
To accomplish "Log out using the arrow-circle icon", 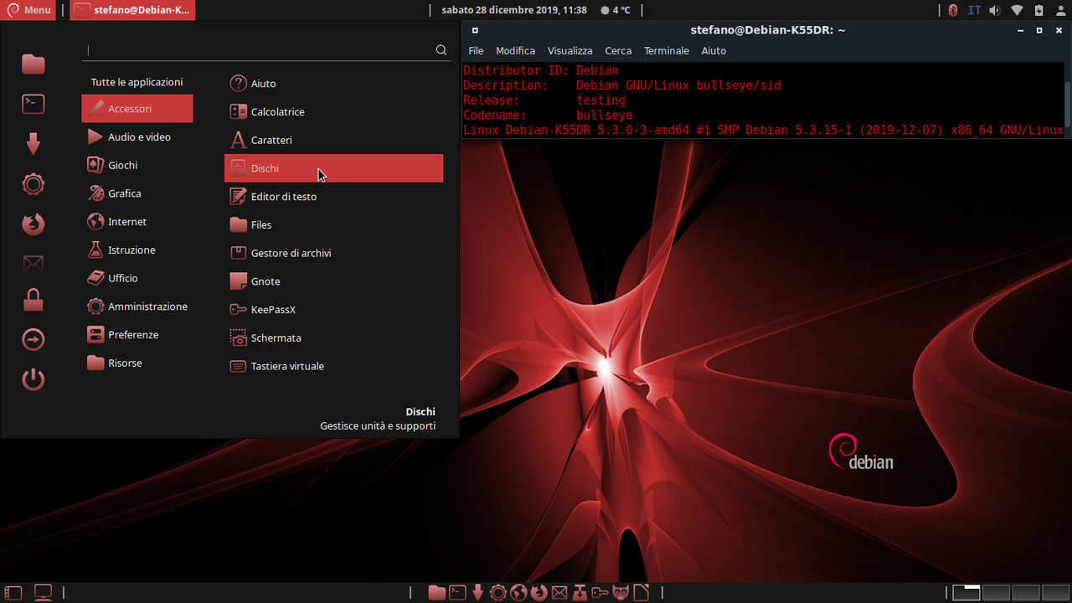I will (x=33, y=339).
